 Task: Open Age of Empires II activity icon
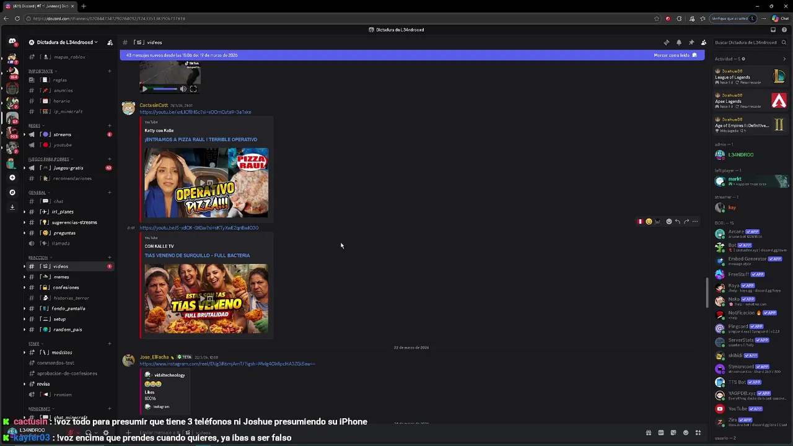click(779, 124)
